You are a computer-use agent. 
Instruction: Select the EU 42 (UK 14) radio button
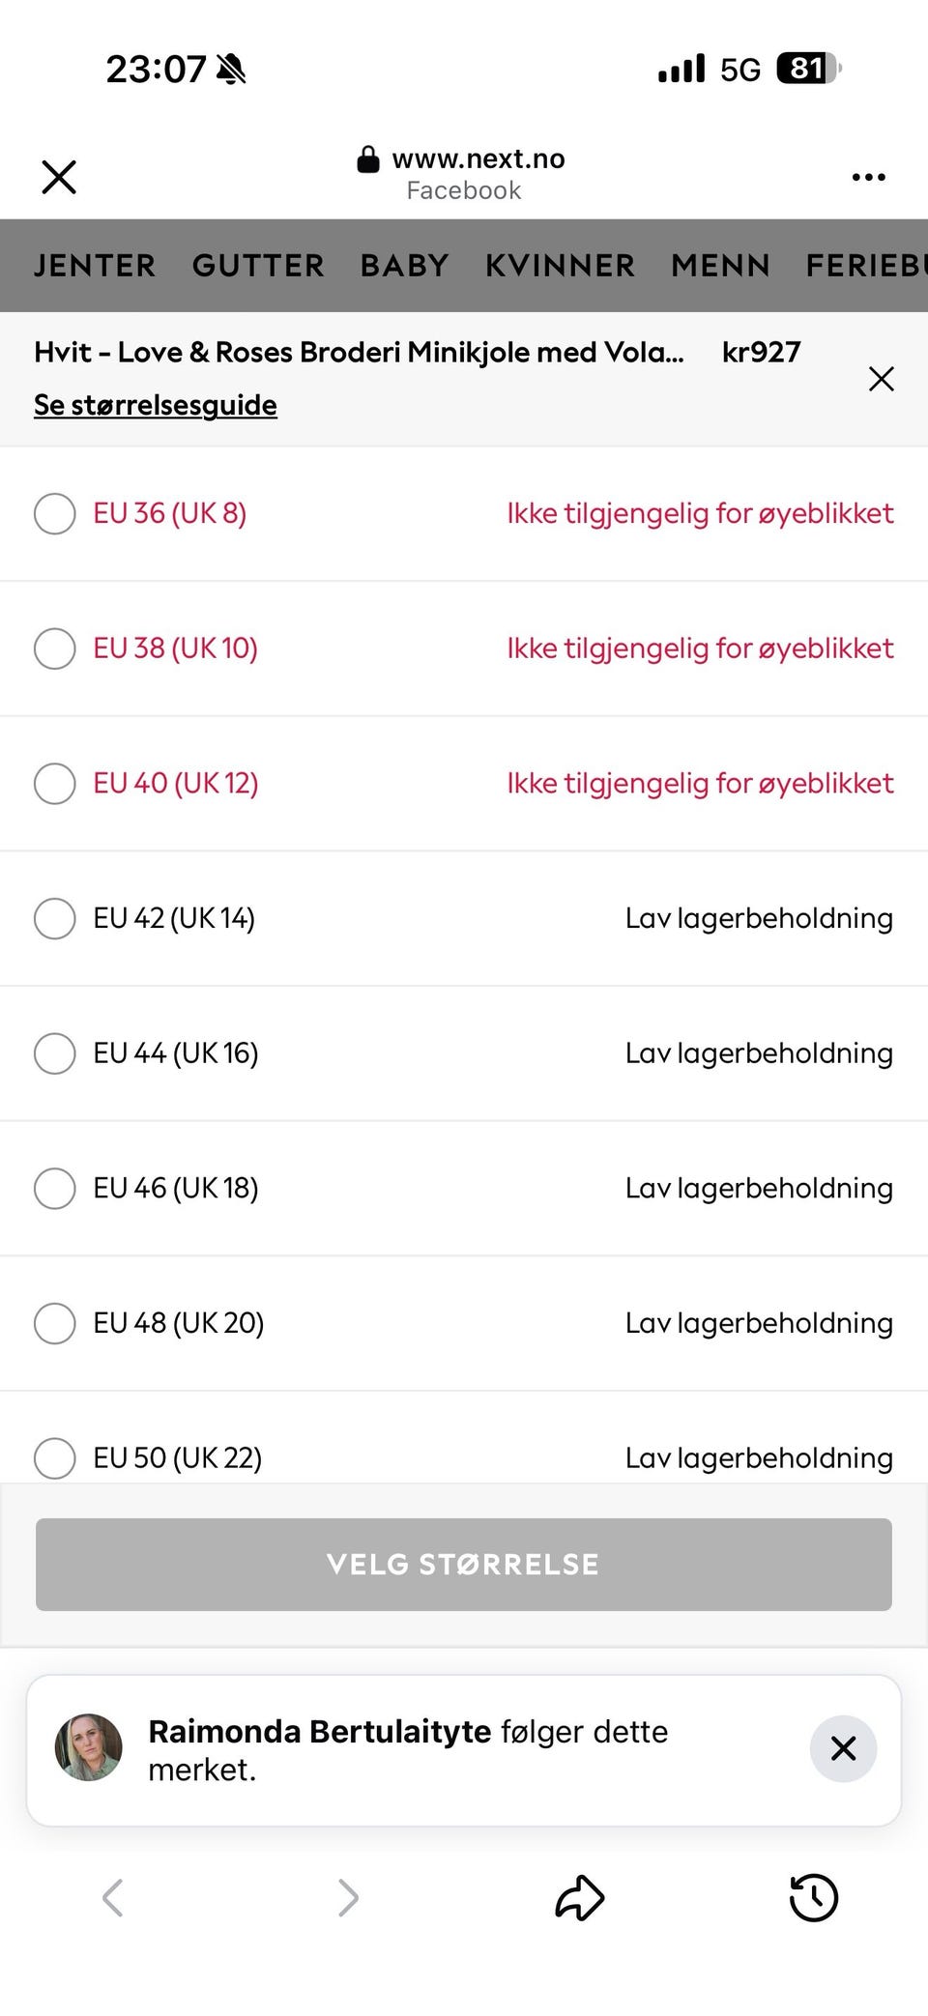click(55, 918)
